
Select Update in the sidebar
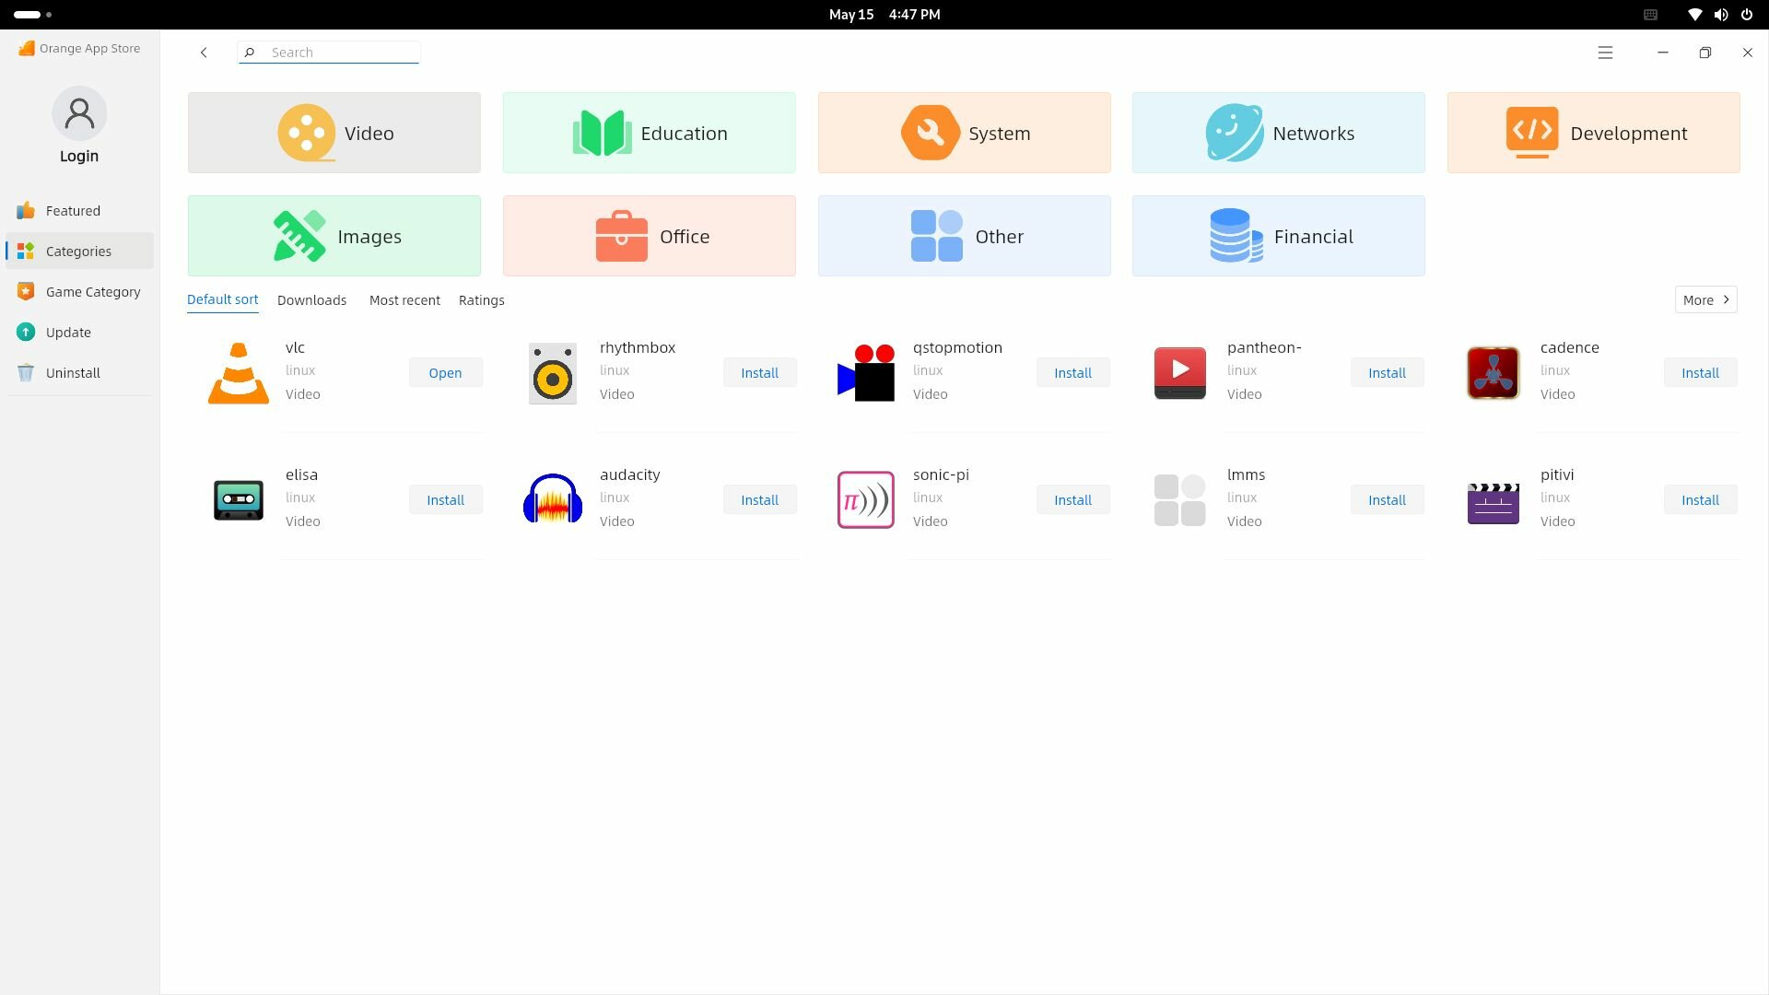[79, 332]
